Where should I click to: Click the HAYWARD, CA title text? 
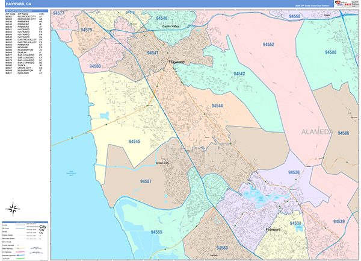17,4
